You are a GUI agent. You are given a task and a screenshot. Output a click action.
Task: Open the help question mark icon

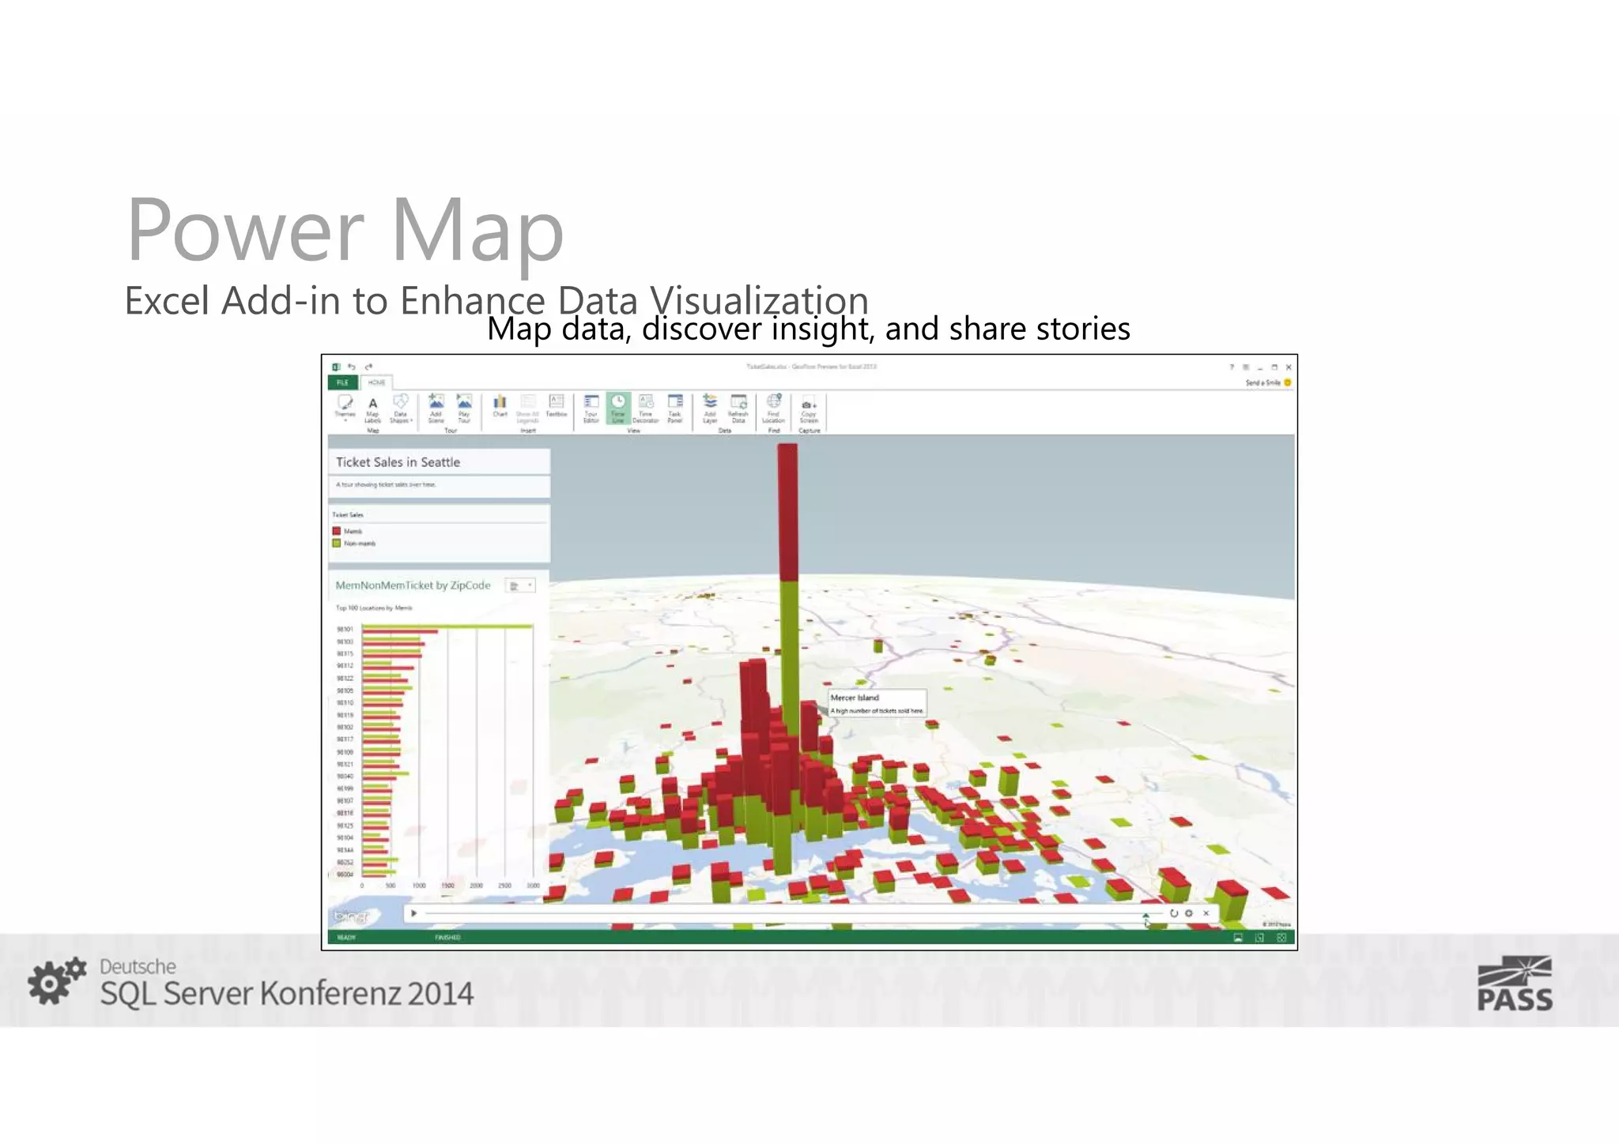pos(1231,367)
